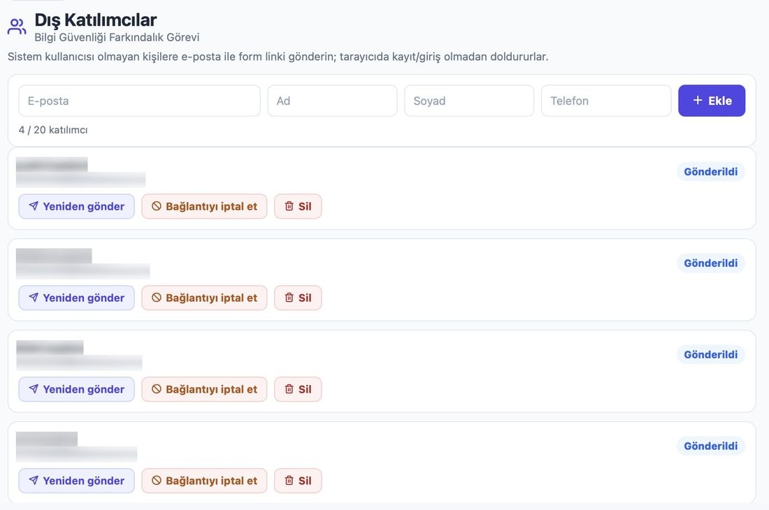Viewport: 769px width, 510px height.
Task: Focus the E-posta input field
Action: 139,101
